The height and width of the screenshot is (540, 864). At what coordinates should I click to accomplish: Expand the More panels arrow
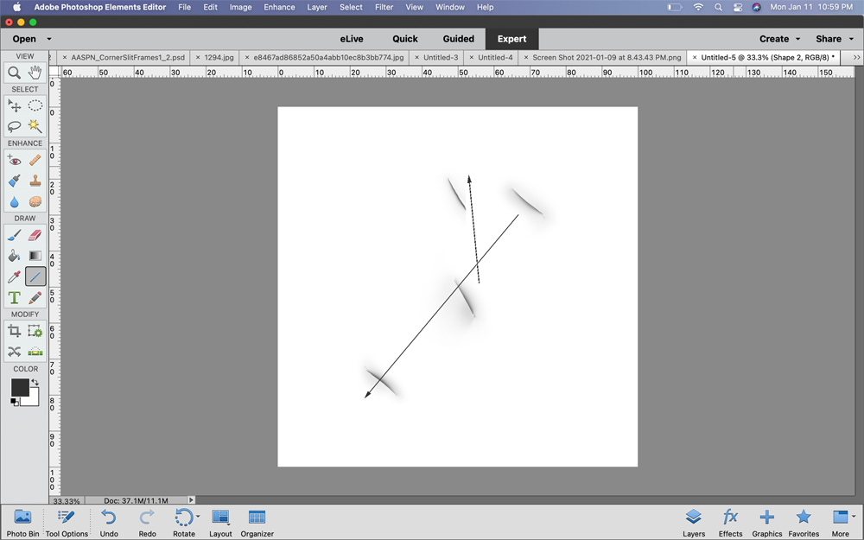[x=854, y=517]
